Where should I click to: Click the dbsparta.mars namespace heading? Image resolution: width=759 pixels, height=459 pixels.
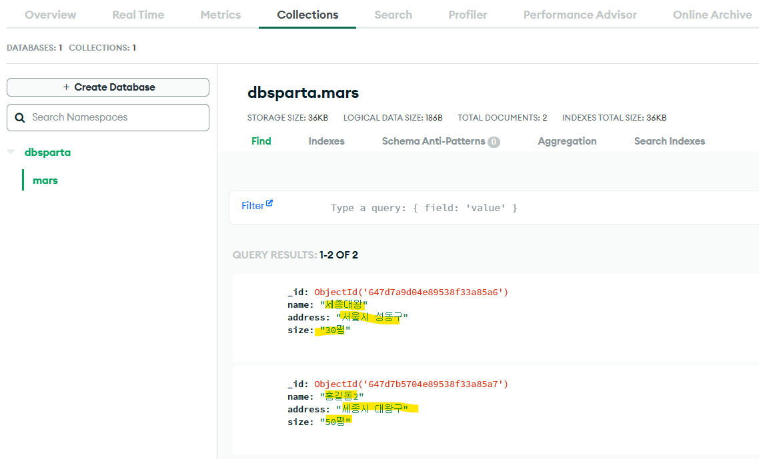click(x=303, y=93)
